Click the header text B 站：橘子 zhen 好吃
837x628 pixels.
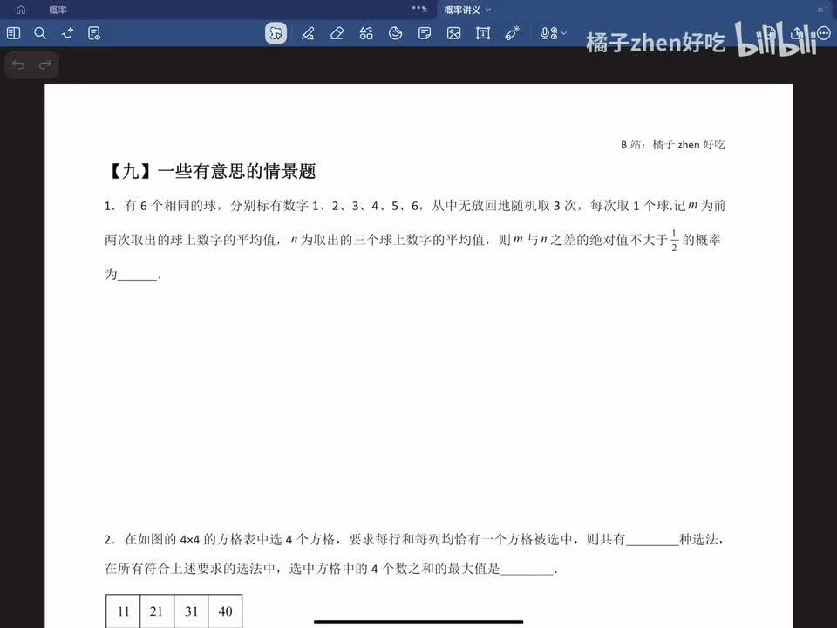click(x=672, y=144)
